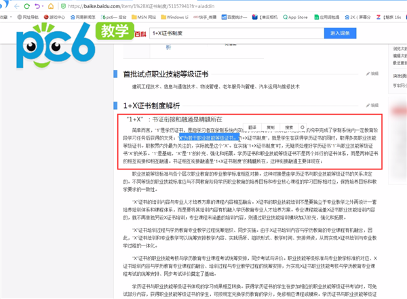Open the 快手 bookmark

point(205,17)
